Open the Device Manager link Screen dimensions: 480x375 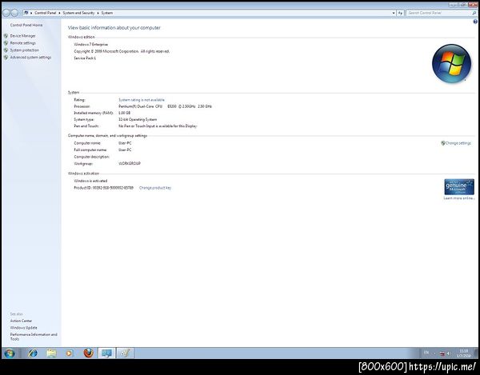click(22, 36)
